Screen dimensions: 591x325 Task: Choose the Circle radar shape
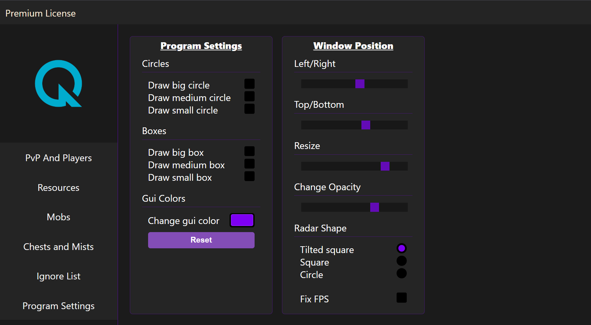pos(402,273)
